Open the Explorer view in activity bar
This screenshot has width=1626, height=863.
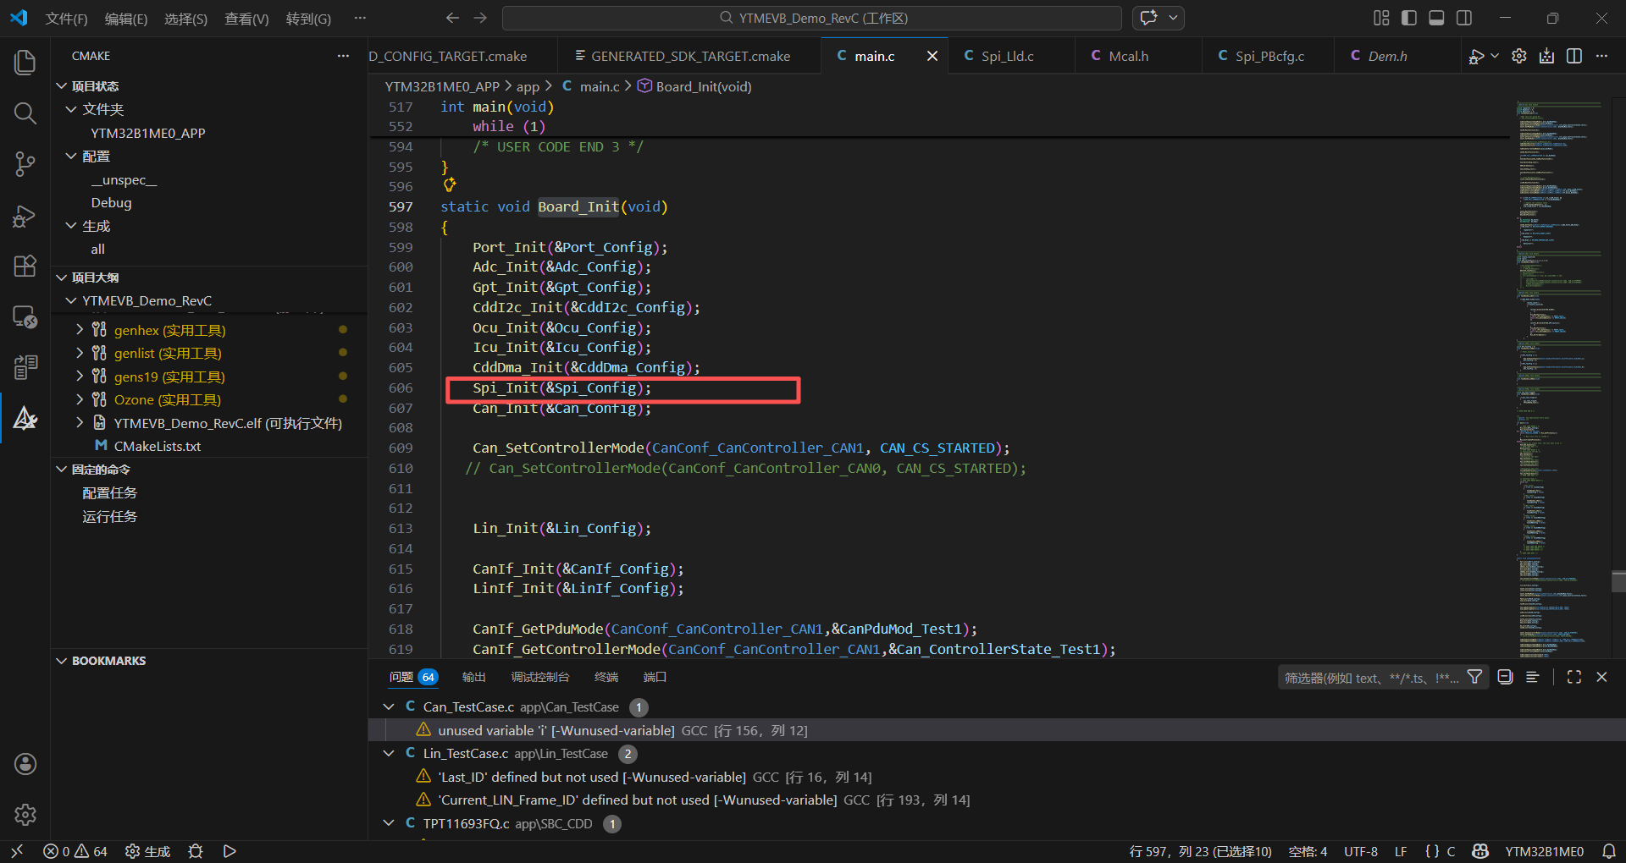point(25,62)
